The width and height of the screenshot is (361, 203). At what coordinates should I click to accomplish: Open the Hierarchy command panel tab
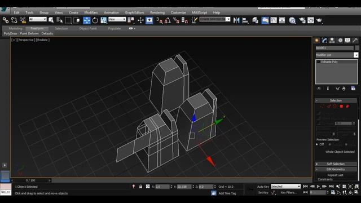(332, 41)
